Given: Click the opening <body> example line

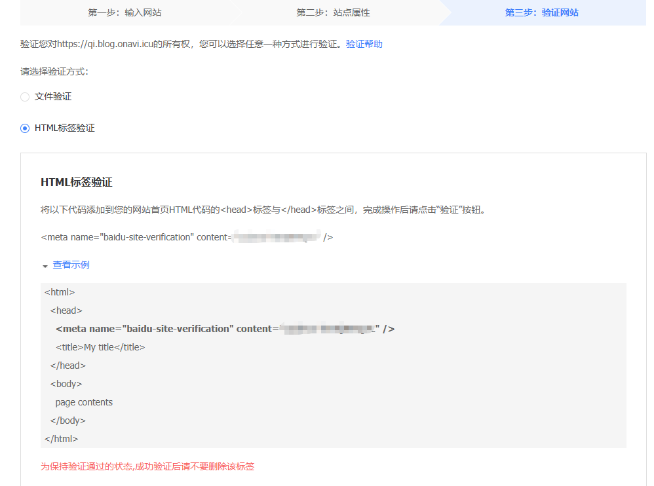Looking at the screenshot, I should coord(66,384).
